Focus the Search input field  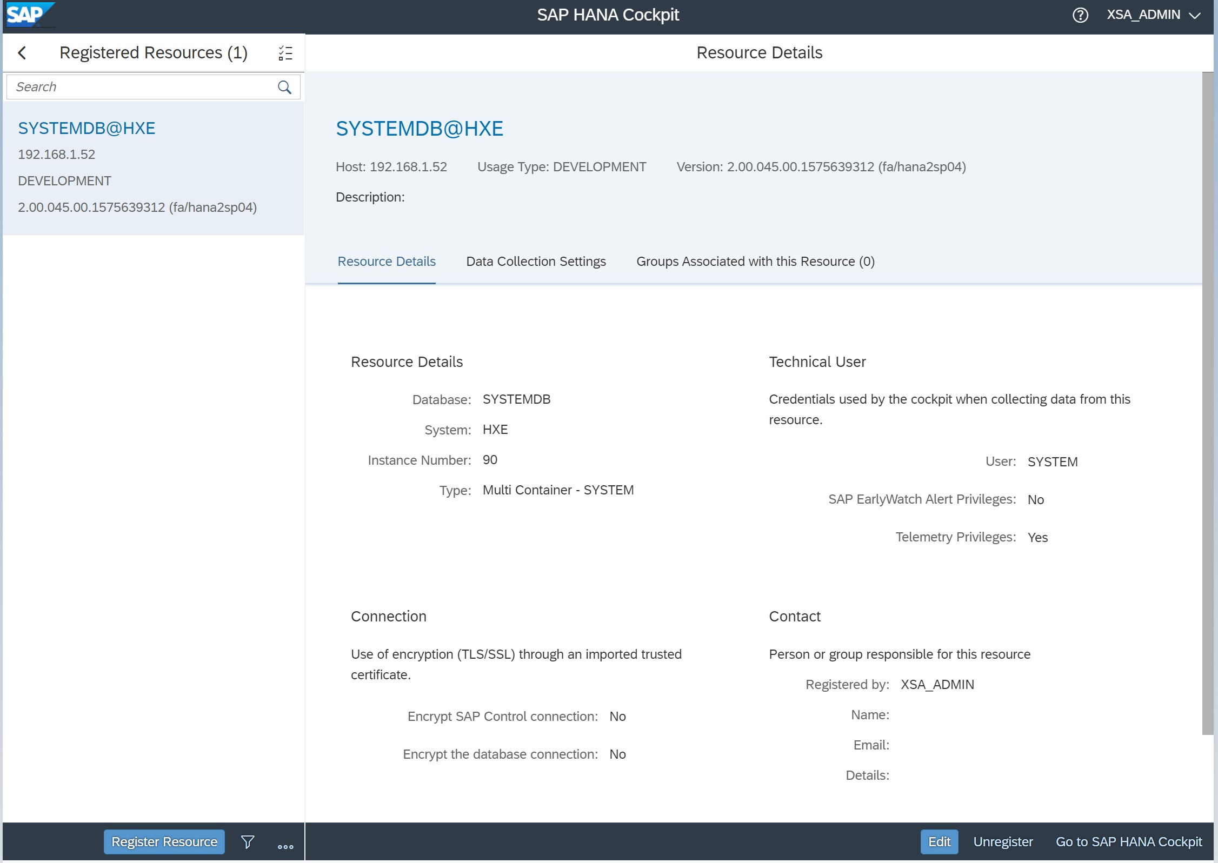(x=142, y=87)
